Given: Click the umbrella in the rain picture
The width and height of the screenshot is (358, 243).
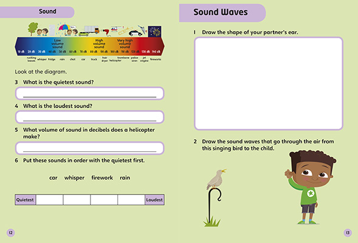Looking at the screenshot, I should (x=64, y=29).
